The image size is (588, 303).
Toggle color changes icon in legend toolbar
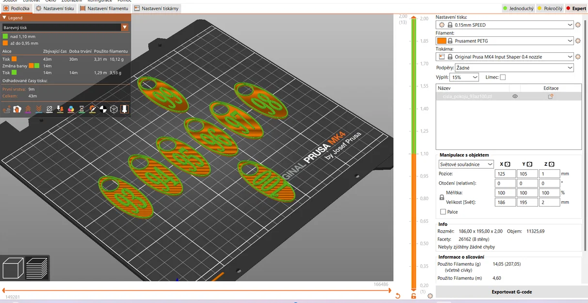[71, 109]
